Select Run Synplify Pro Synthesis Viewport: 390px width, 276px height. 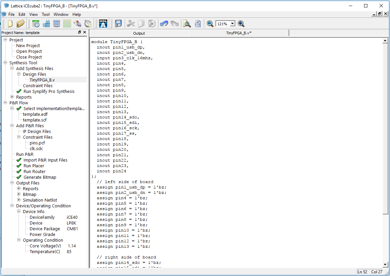coord(49,91)
